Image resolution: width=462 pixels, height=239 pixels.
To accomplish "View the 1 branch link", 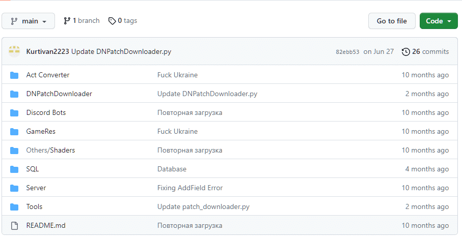I will 81,20.
